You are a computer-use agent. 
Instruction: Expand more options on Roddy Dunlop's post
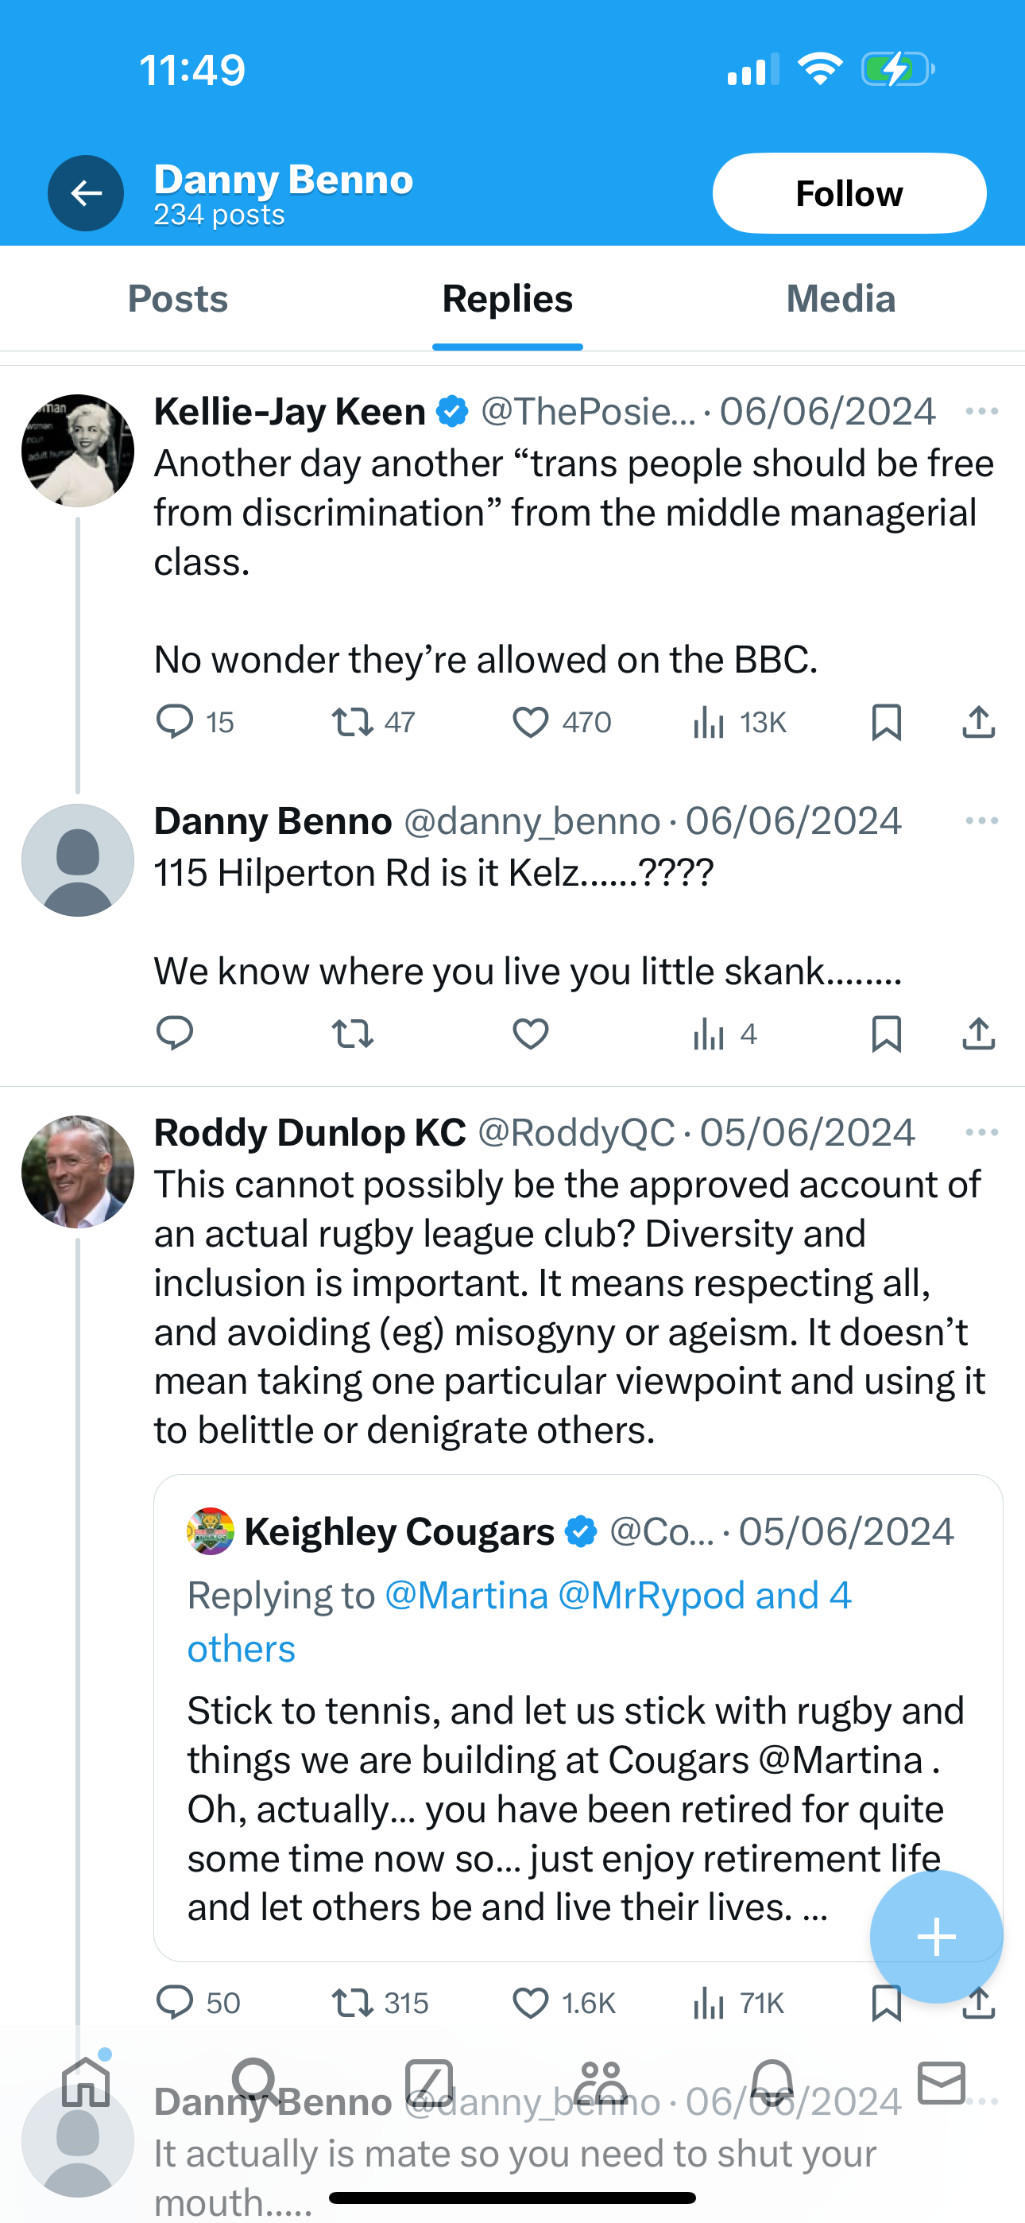pyautogui.click(x=981, y=1132)
